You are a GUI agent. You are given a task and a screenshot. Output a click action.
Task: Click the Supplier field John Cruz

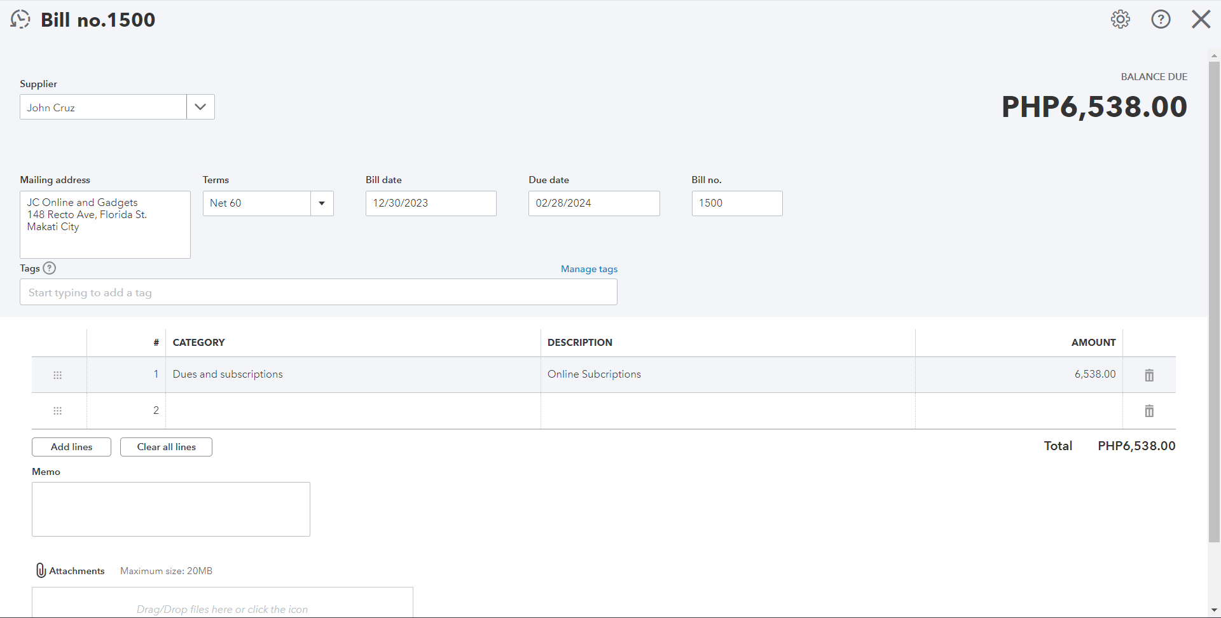point(103,107)
